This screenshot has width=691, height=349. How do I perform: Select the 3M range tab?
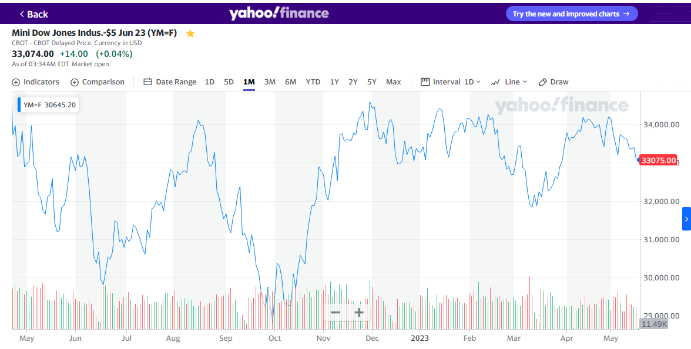(x=270, y=82)
